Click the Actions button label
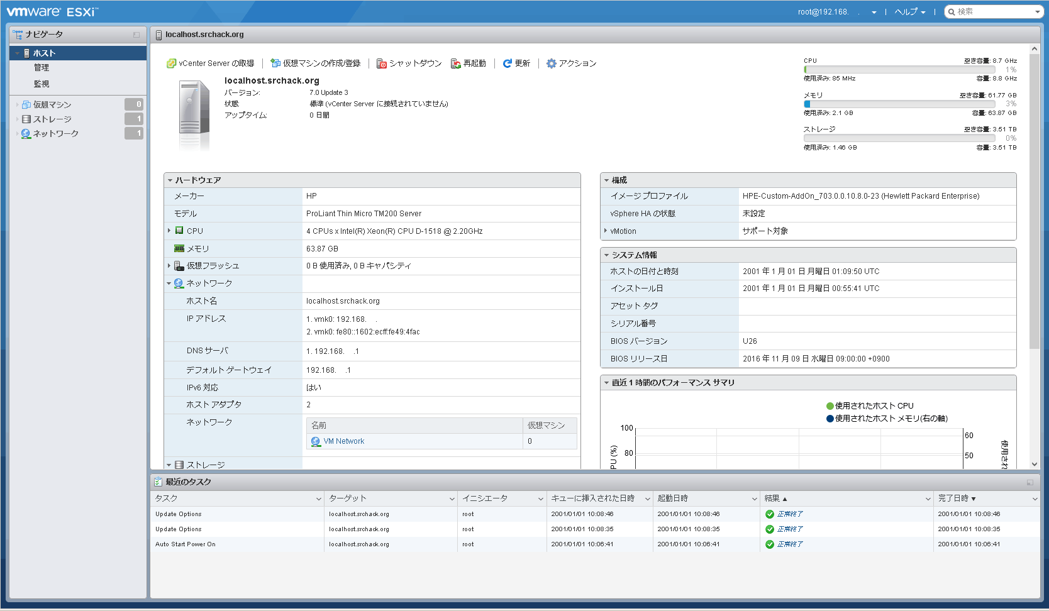The height and width of the screenshot is (611, 1049). coord(577,63)
